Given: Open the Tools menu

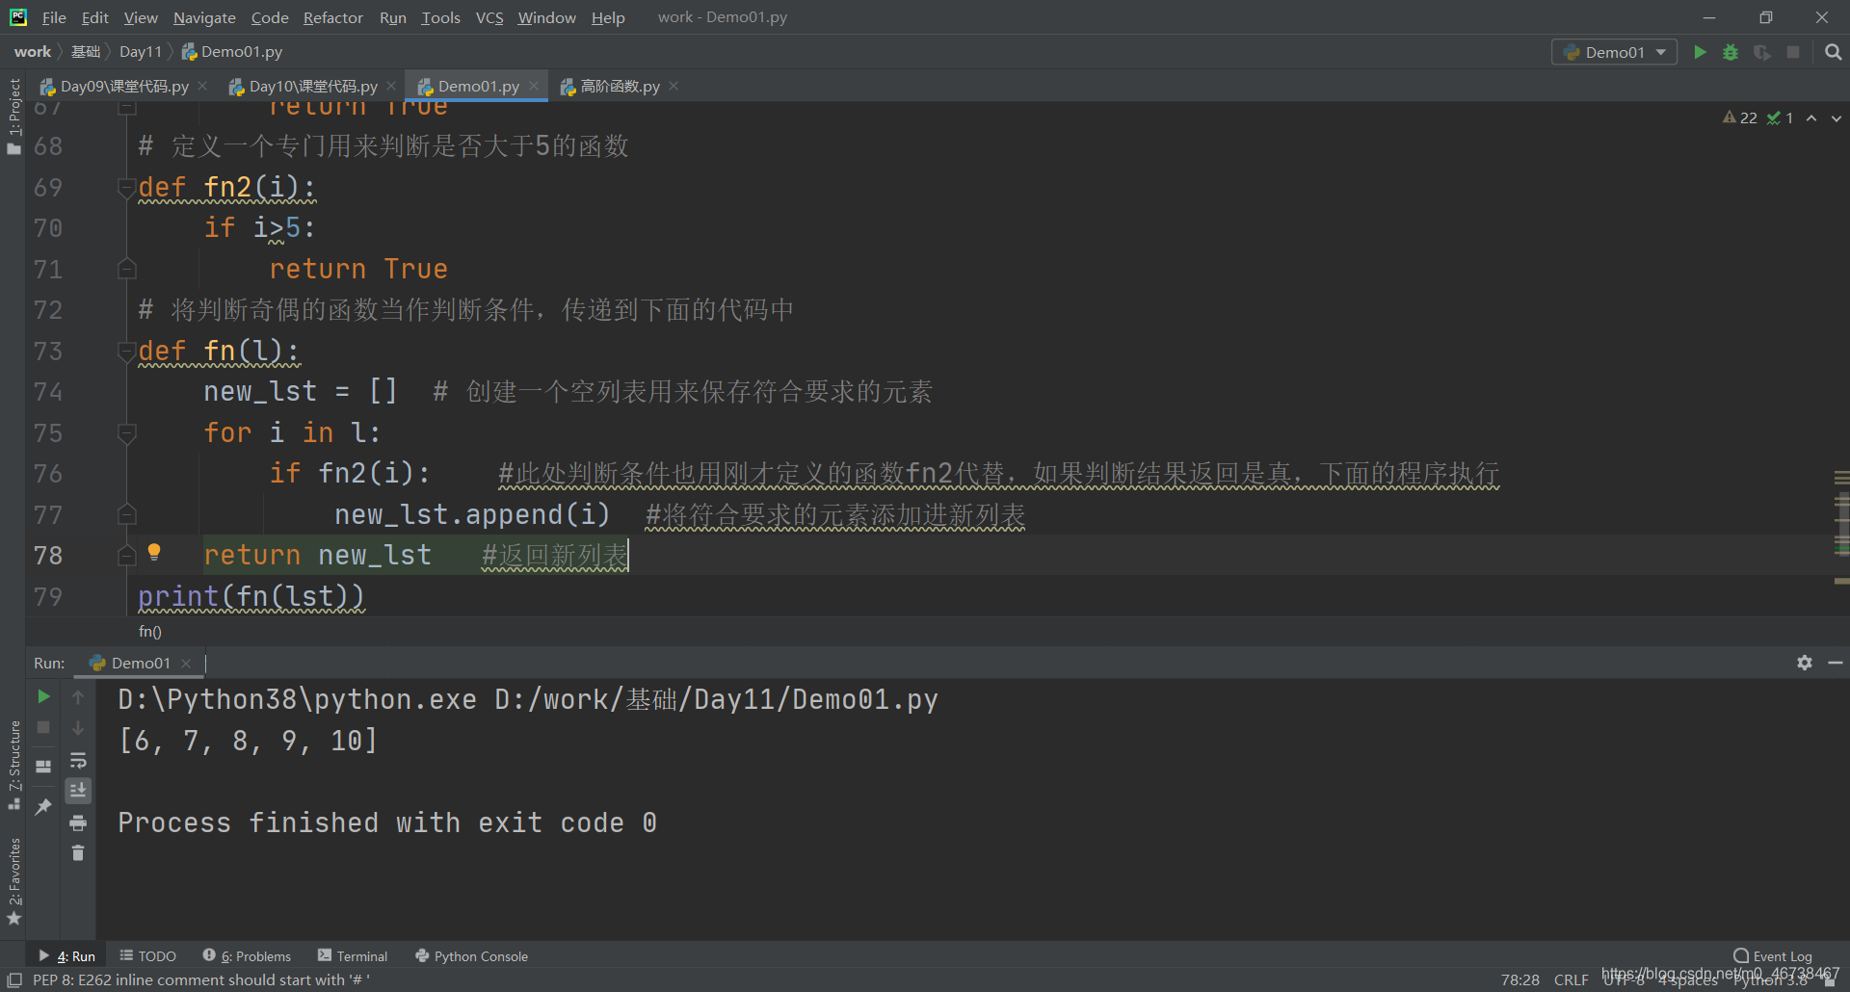Looking at the screenshot, I should tap(440, 17).
